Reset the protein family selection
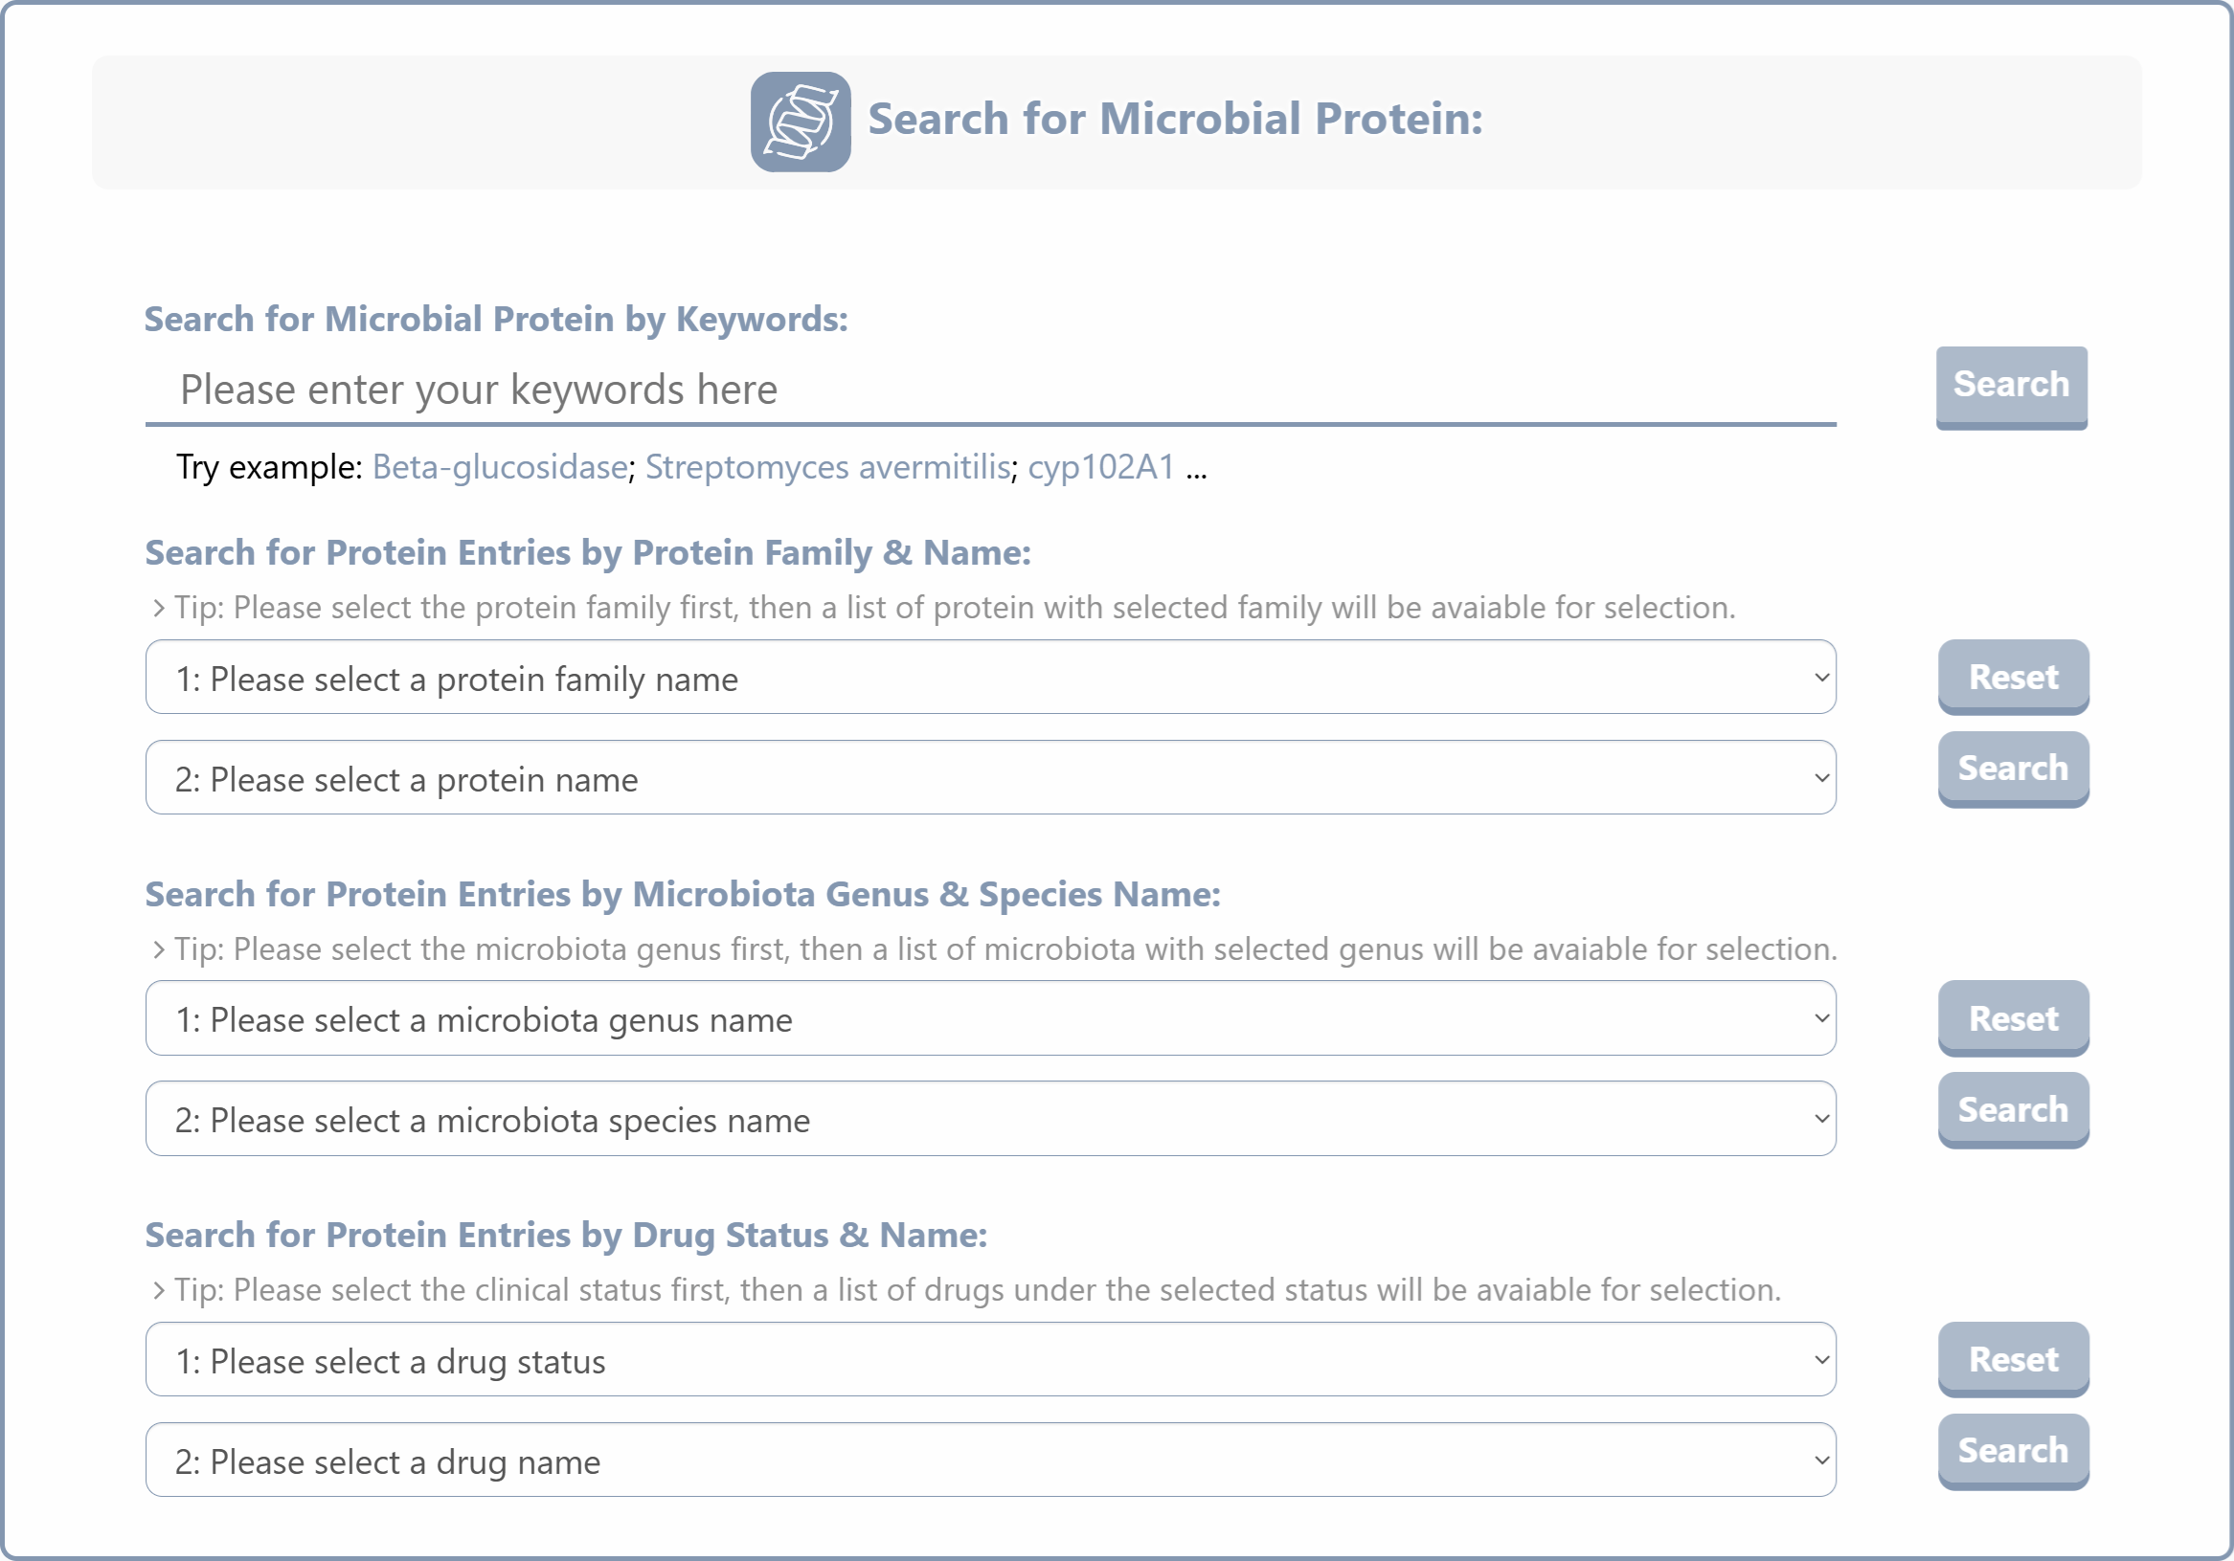 pyautogui.click(x=2013, y=677)
